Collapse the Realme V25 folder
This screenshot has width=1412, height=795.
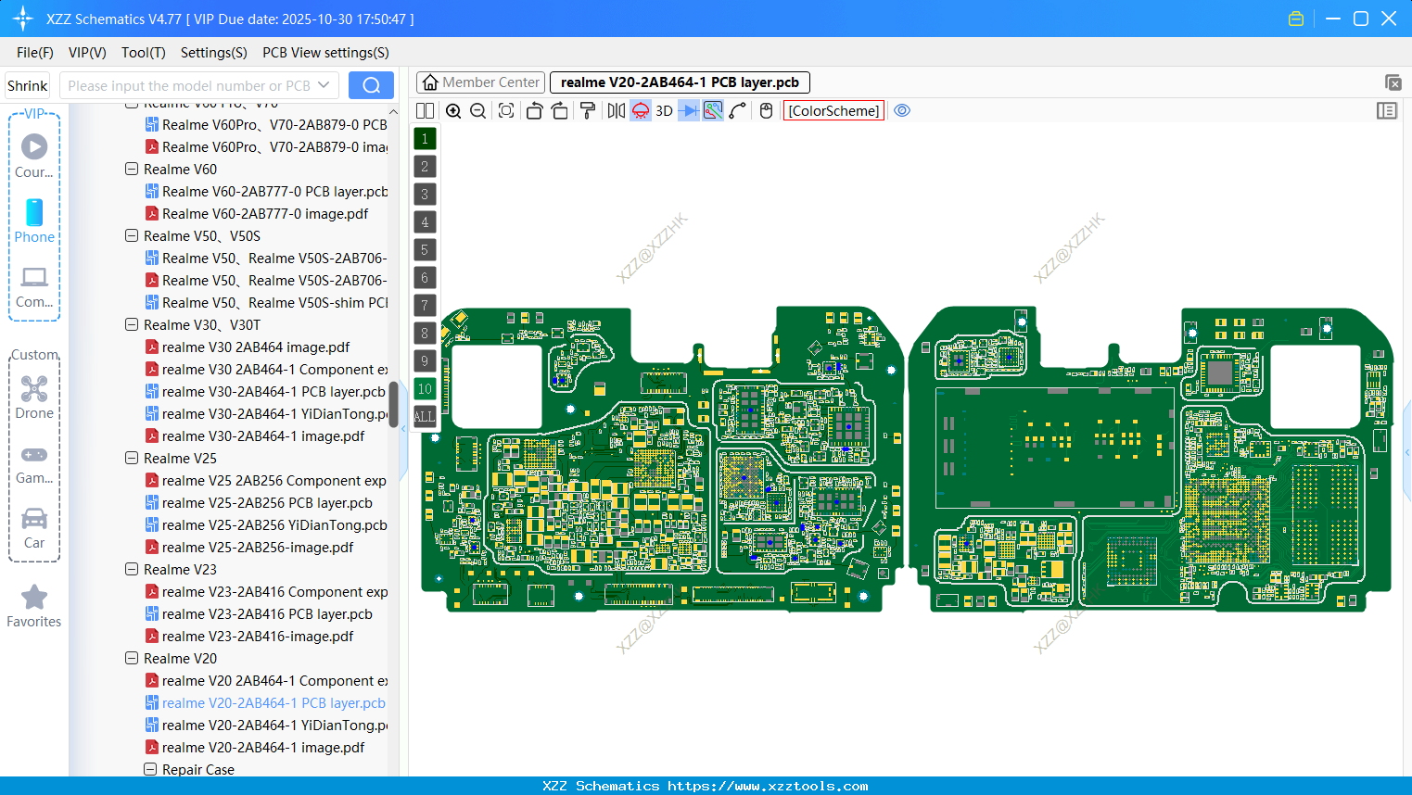132,459
